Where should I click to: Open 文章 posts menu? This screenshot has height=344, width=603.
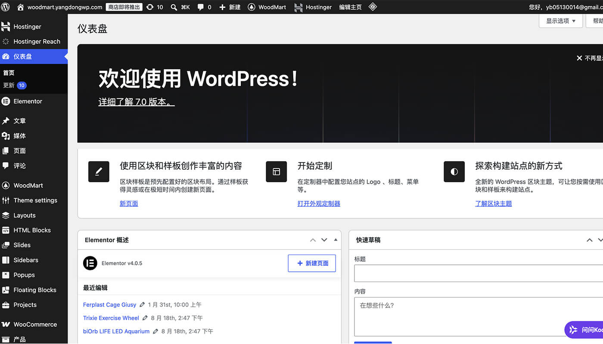34,121
